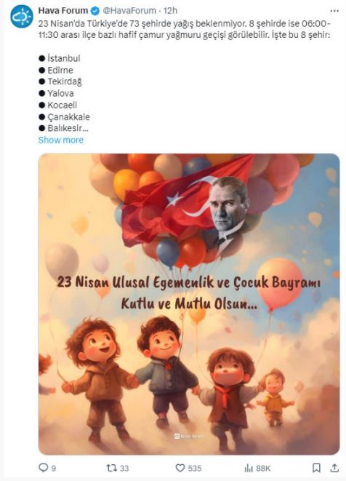The height and width of the screenshot is (481, 346).
Task: Click the İstanbul bullet line
Action: (60, 58)
